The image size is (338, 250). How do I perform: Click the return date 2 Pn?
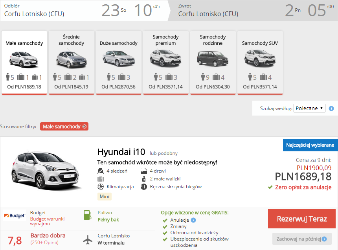(293, 10)
